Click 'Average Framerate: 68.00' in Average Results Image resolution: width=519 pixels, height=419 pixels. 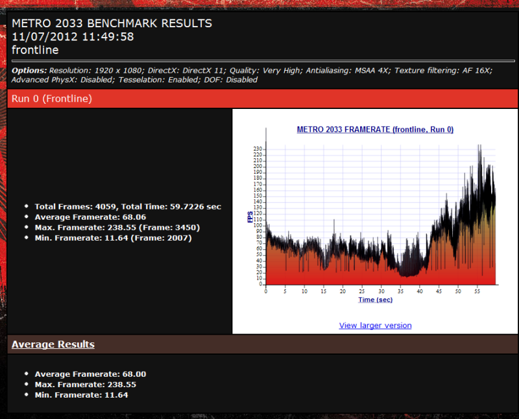click(x=90, y=374)
